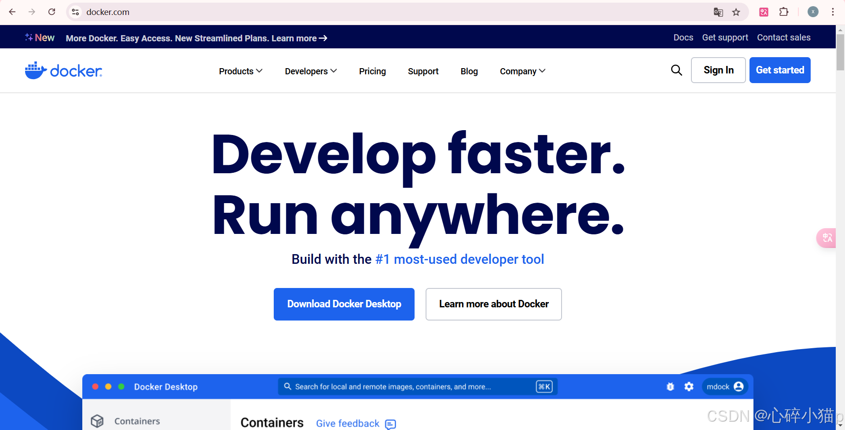Bookmark the page with the star icon

[736, 12]
